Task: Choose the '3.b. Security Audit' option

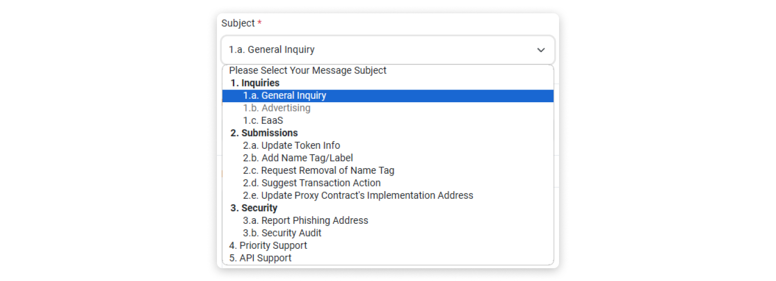Action: click(x=282, y=233)
